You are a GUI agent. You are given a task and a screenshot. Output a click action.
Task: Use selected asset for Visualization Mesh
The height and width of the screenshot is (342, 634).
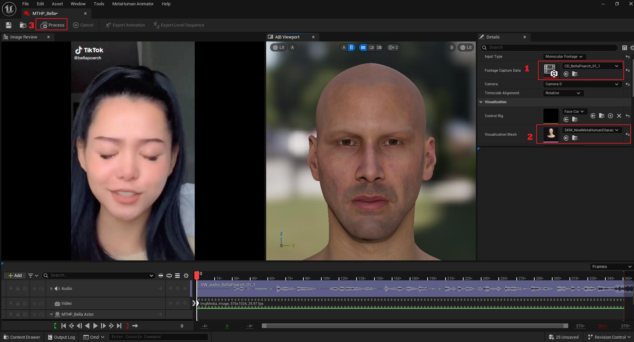[x=566, y=138]
